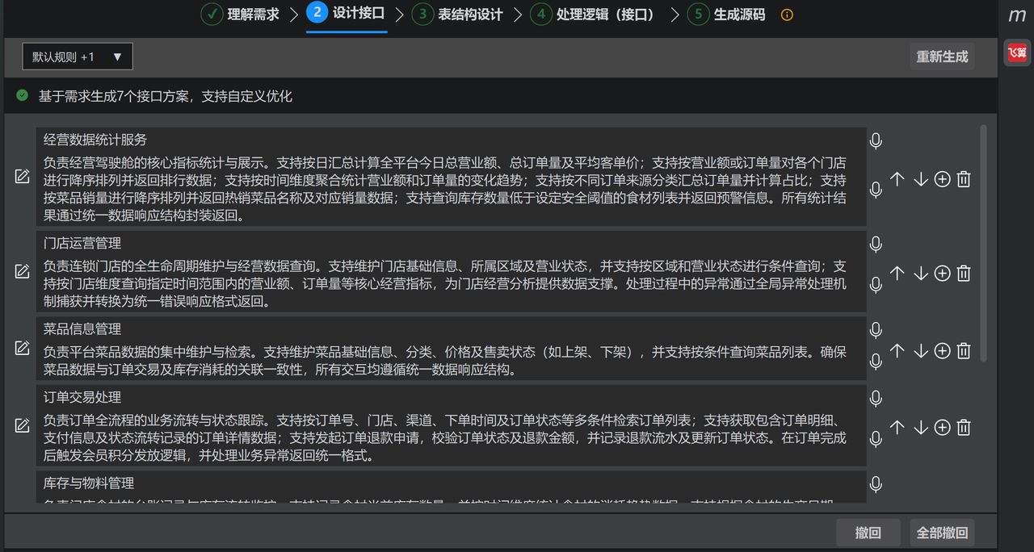Click the 库存与物料管理 title text
The width and height of the screenshot is (1034, 552).
[x=89, y=483]
